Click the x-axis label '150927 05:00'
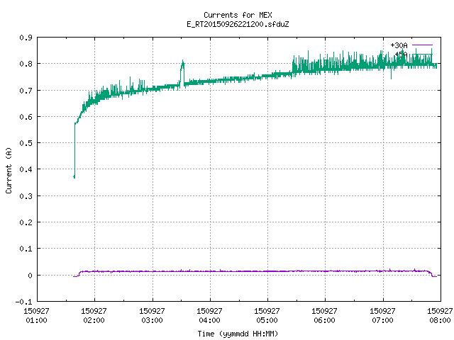Image resolution: width=454 pixels, height=340 pixels. point(267,316)
